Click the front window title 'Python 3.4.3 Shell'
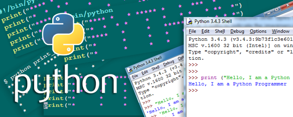The width and height of the screenshot is (293, 117). tap(213, 21)
